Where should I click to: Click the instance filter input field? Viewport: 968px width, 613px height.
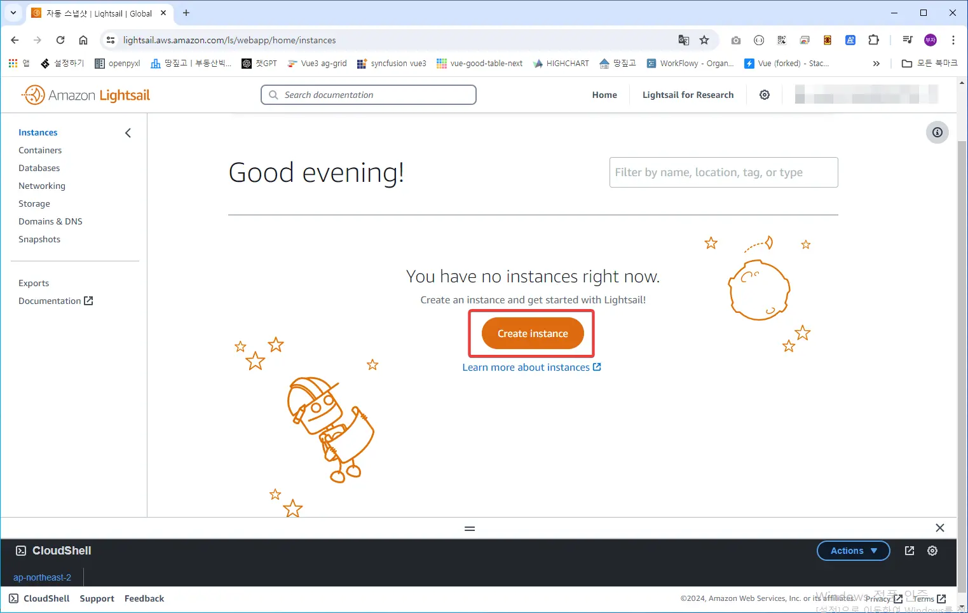point(723,172)
